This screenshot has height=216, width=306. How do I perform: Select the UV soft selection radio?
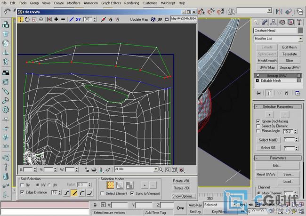49,185
